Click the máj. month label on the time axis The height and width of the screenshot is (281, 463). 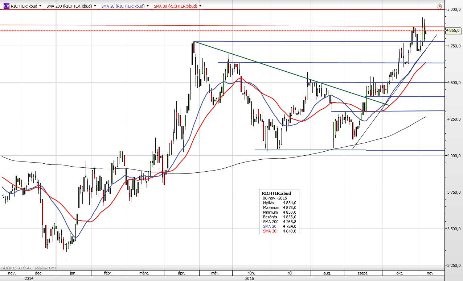point(214,273)
